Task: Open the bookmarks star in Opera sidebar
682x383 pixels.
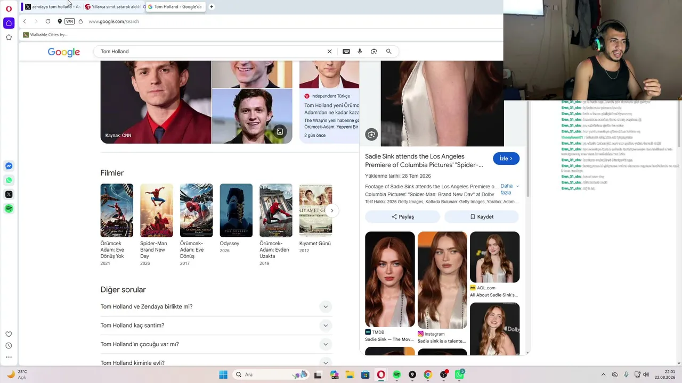Action: coord(9,37)
